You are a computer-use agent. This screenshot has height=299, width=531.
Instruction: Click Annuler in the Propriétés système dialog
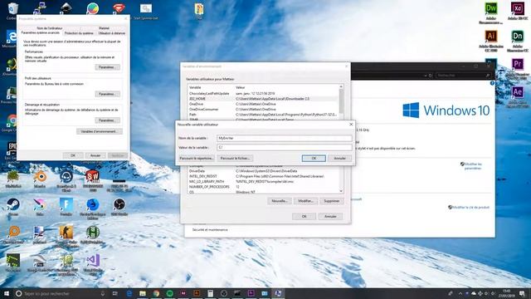95,155
